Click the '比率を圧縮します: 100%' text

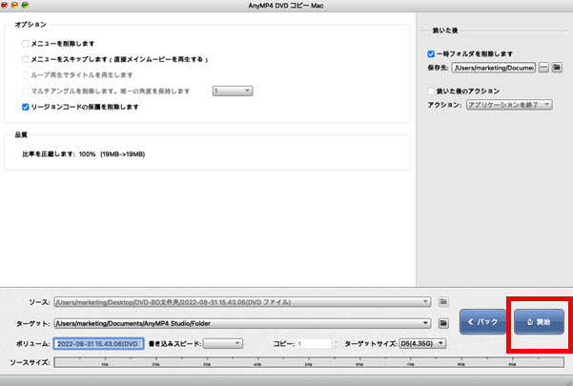(x=59, y=154)
